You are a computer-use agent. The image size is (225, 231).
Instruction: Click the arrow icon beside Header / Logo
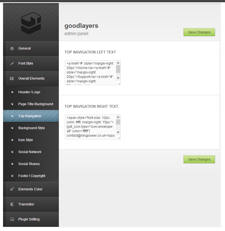[12, 92]
